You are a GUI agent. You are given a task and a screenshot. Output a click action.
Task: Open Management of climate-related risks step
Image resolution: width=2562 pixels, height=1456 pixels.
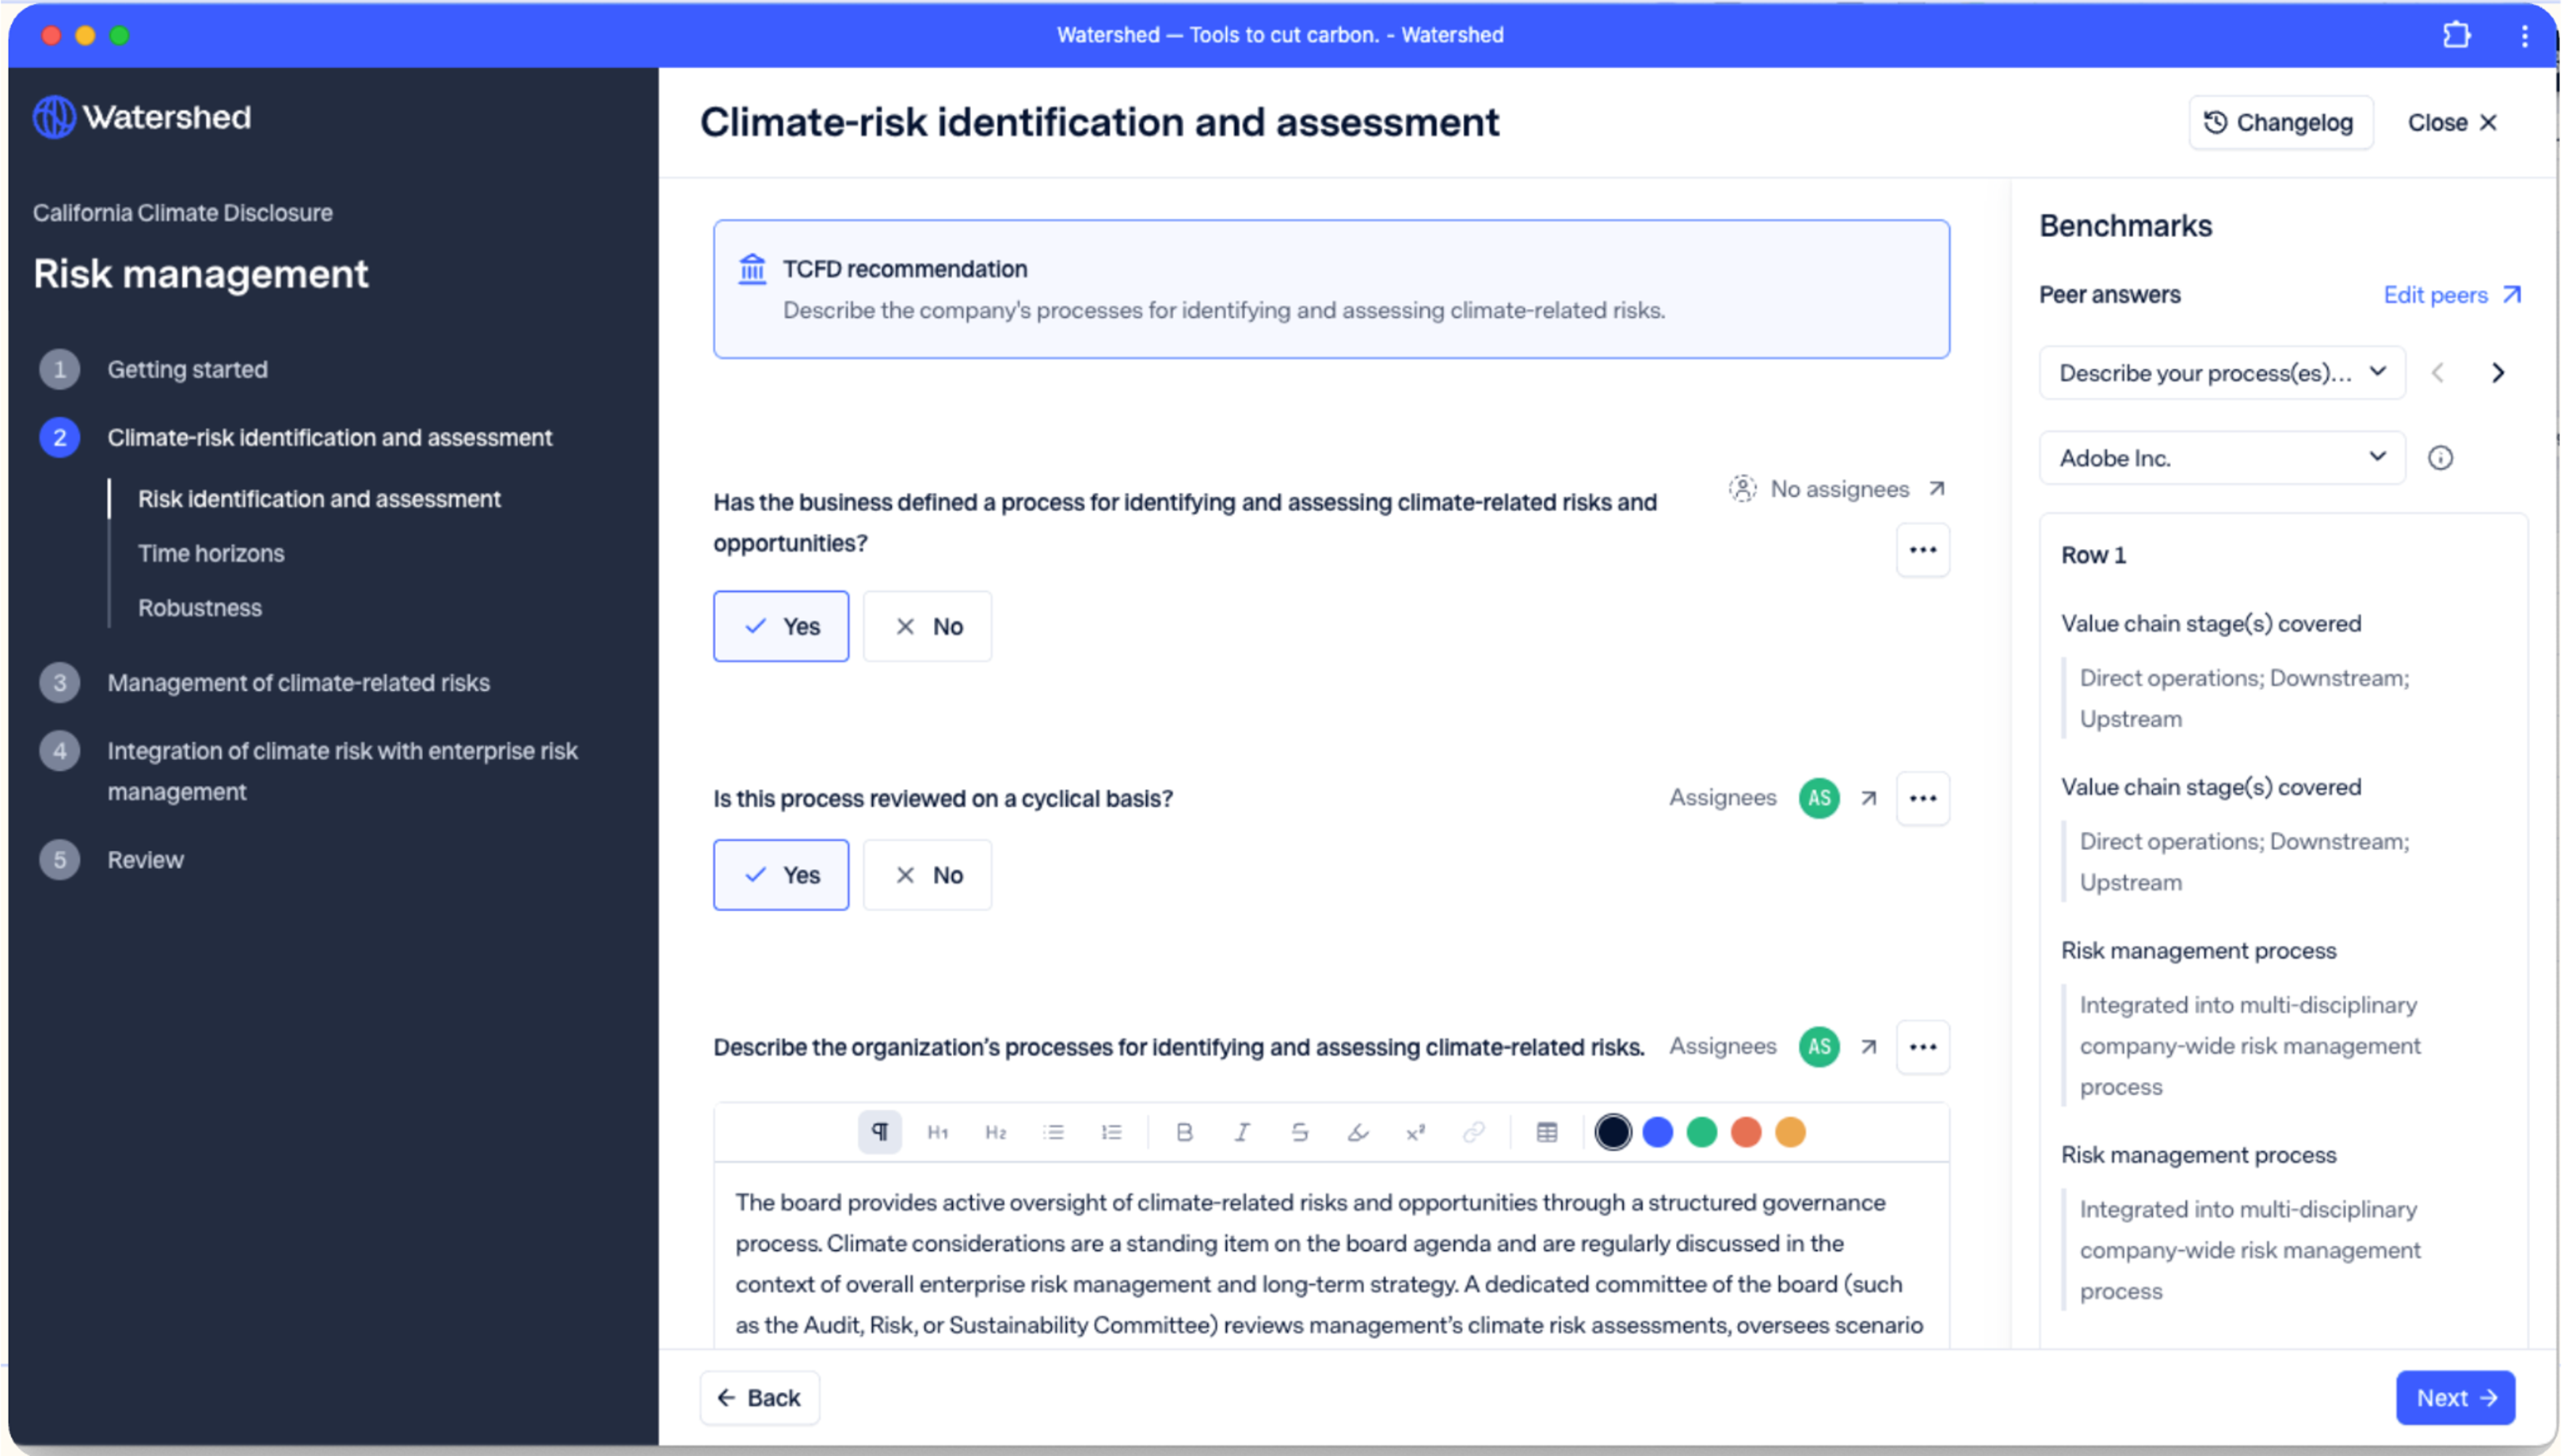[298, 683]
